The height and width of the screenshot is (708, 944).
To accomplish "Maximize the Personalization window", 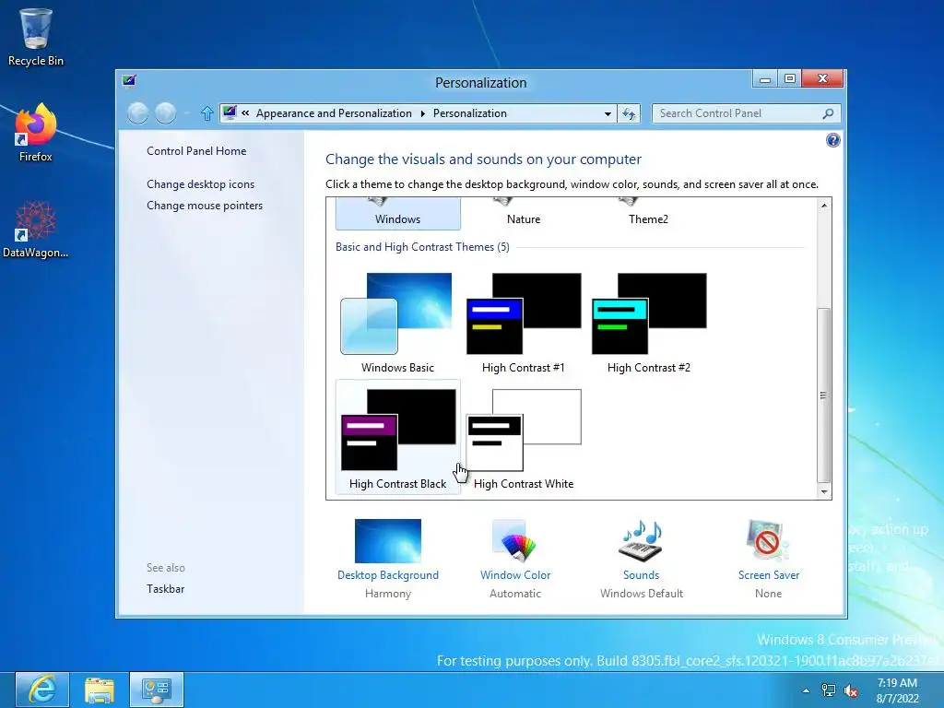I will click(789, 79).
